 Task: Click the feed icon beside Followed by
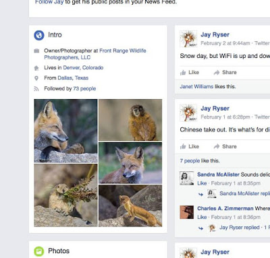point(36,89)
